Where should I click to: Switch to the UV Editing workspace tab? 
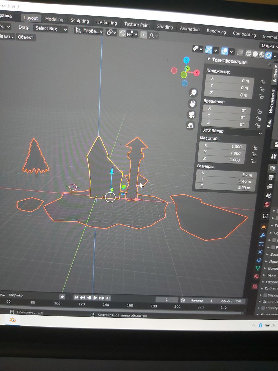click(107, 23)
